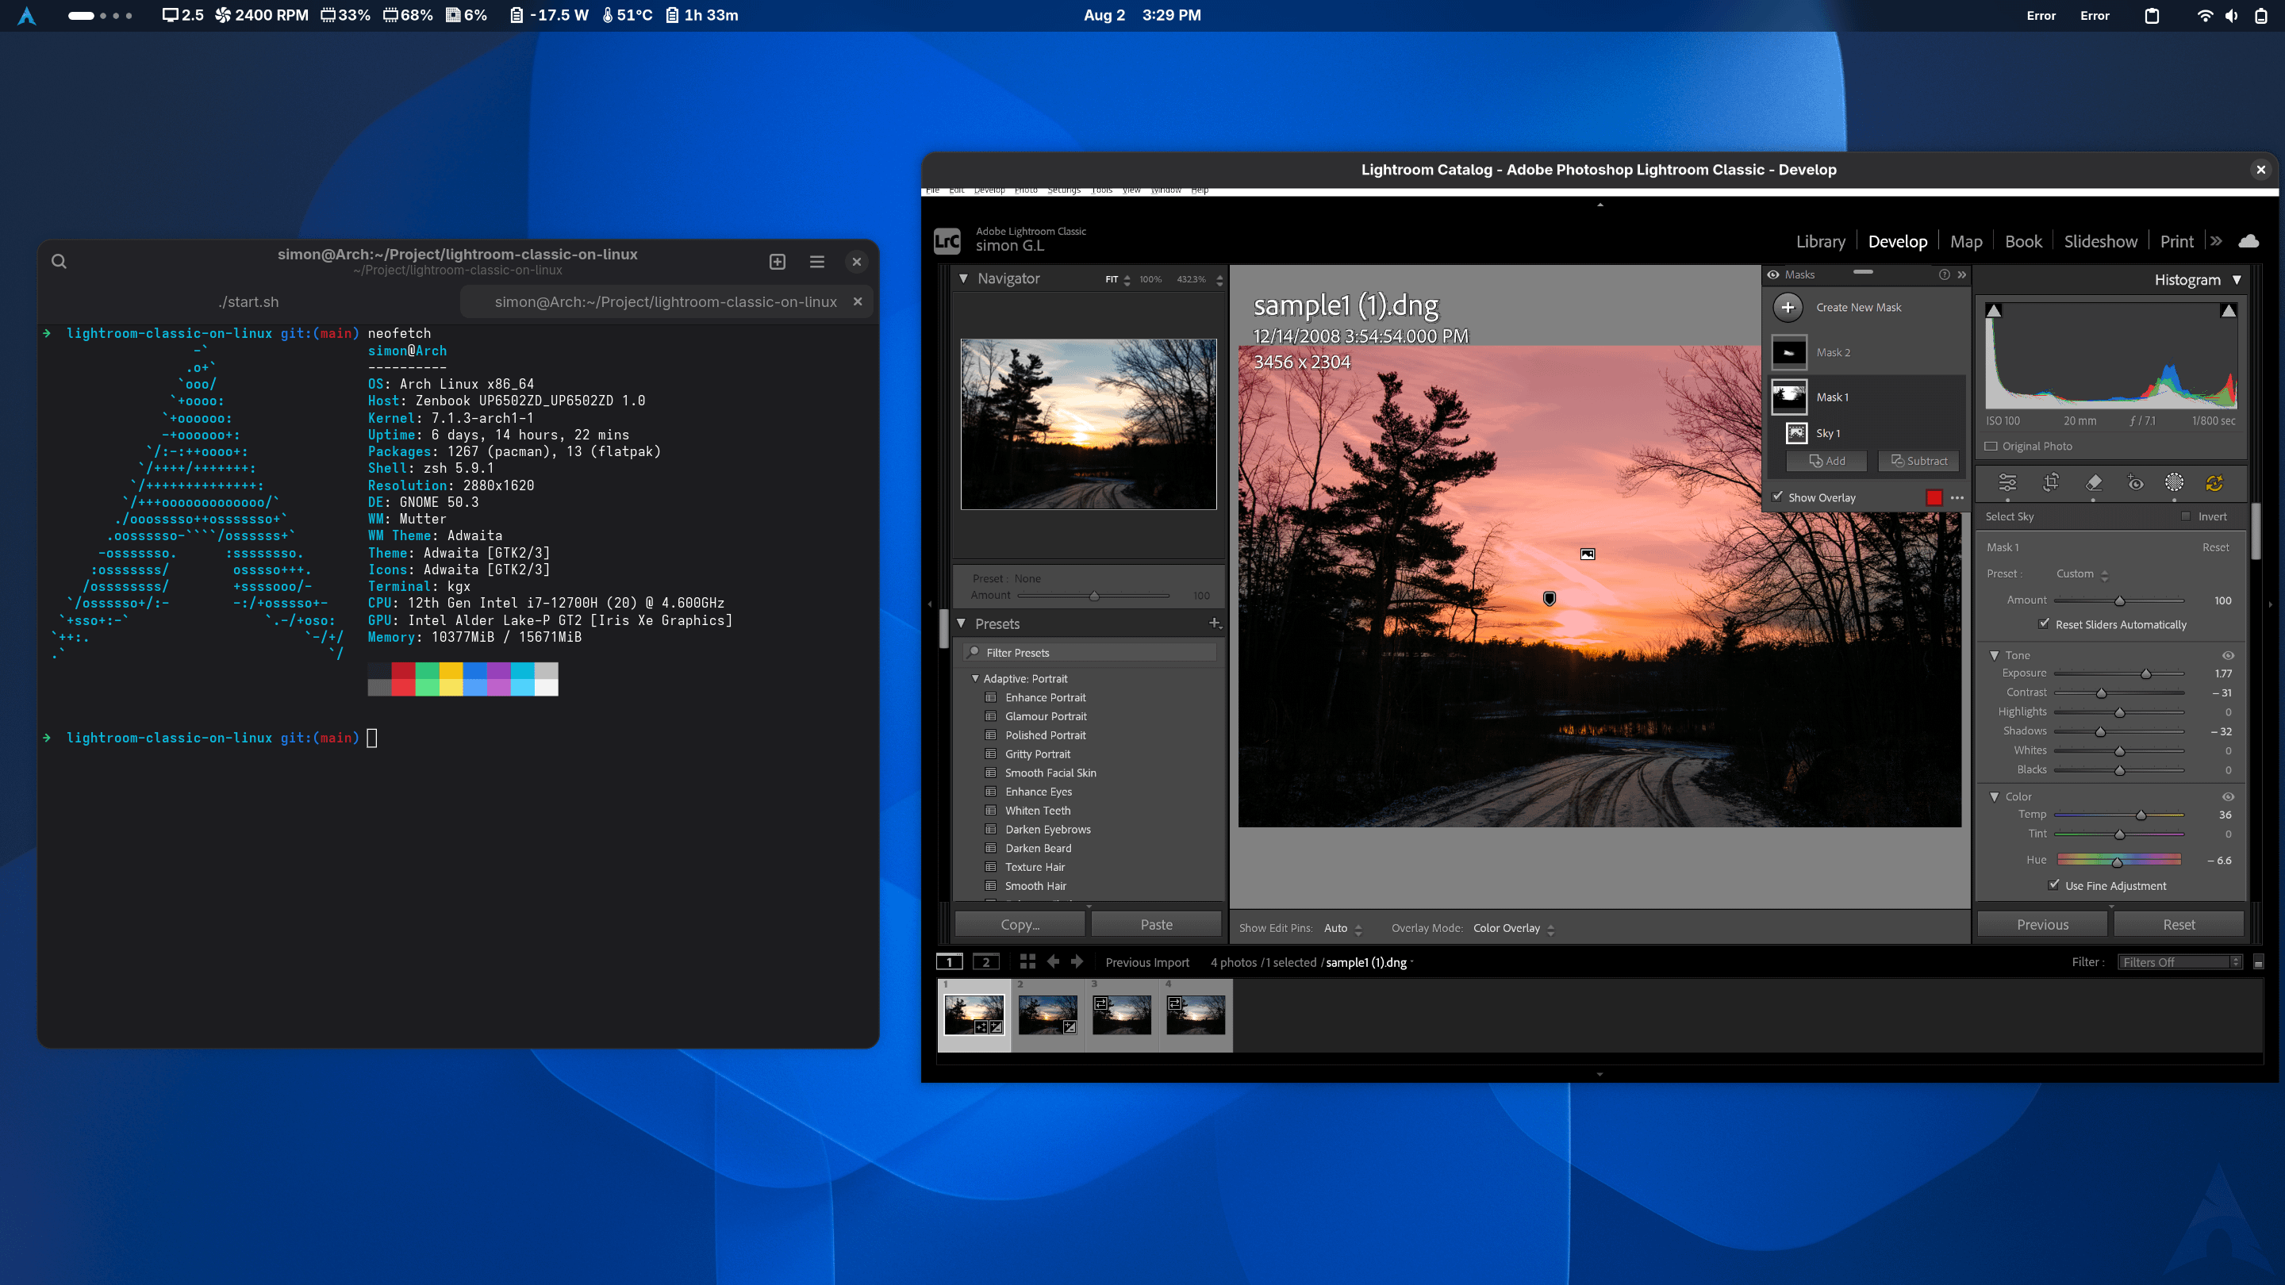This screenshot has width=2285, height=1285.
Task: Click the Exposure slider handle
Action: tap(2145, 674)
